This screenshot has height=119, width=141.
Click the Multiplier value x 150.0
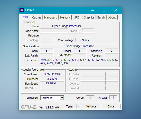pyautogui.click(x=52, y=79)
